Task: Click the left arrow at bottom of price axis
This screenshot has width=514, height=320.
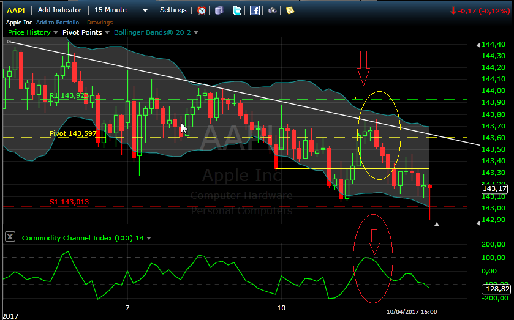Action: tap(478, 223)
